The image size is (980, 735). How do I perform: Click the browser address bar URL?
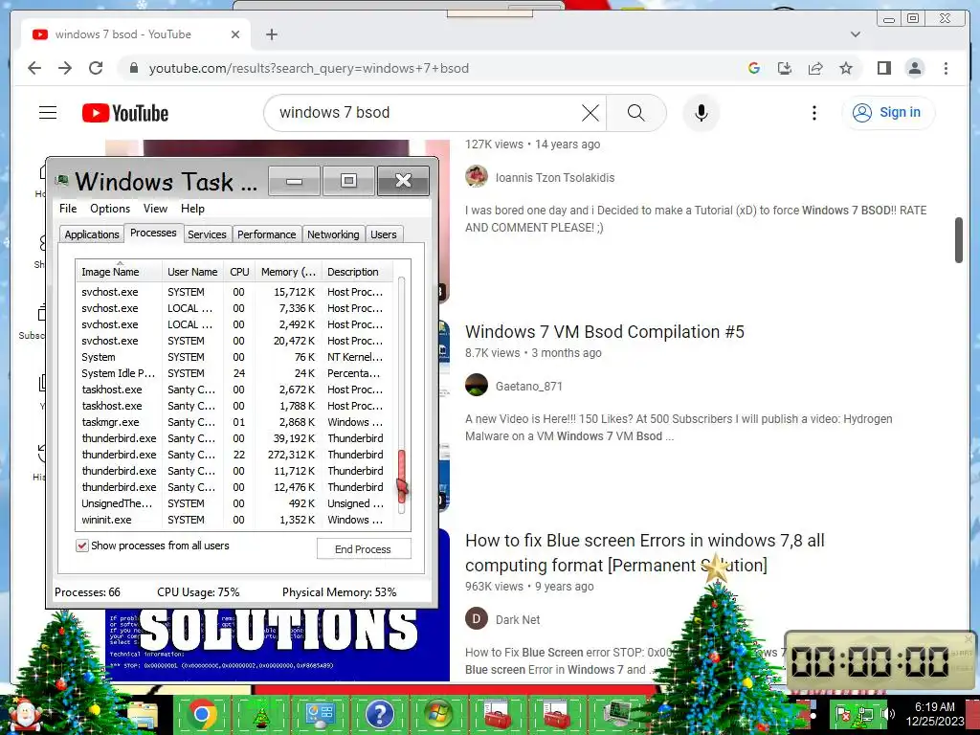pyautogui.click(x=309, y=68)
